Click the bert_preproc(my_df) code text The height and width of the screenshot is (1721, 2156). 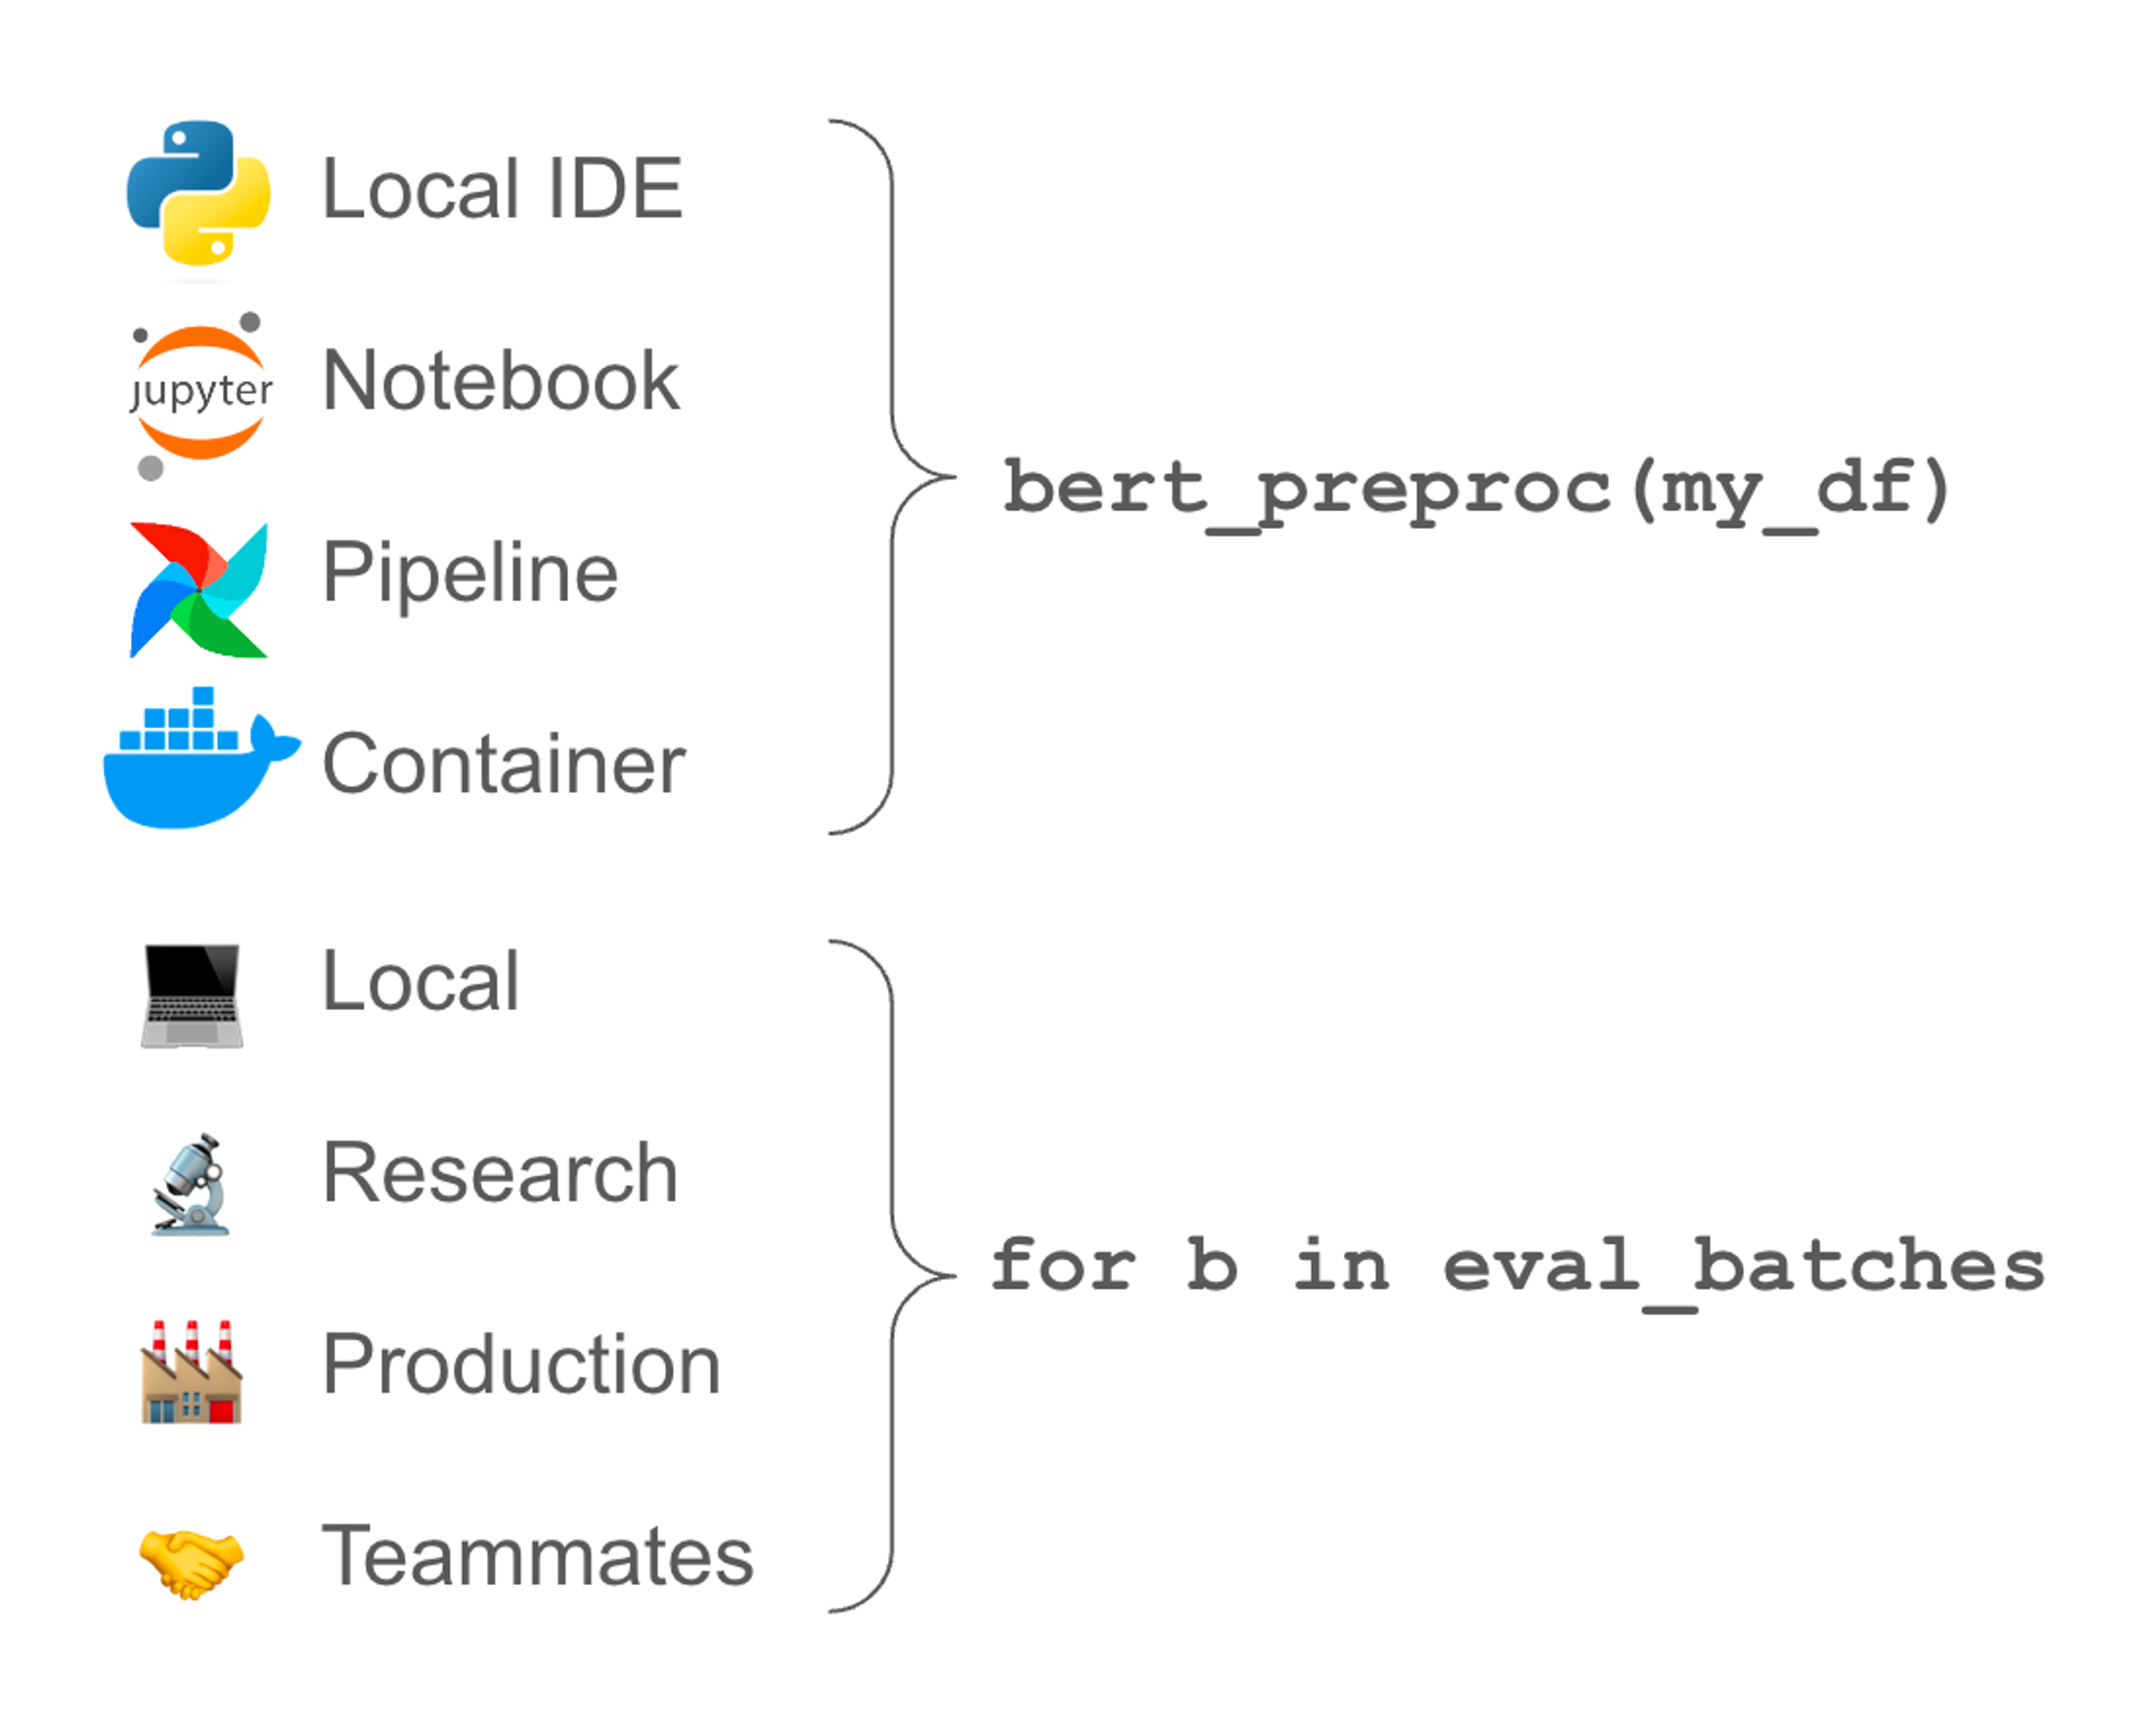[x=1476, y=490]
